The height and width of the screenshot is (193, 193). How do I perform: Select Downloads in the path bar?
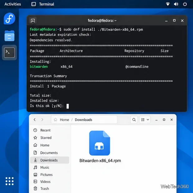(x=83, y=120)
